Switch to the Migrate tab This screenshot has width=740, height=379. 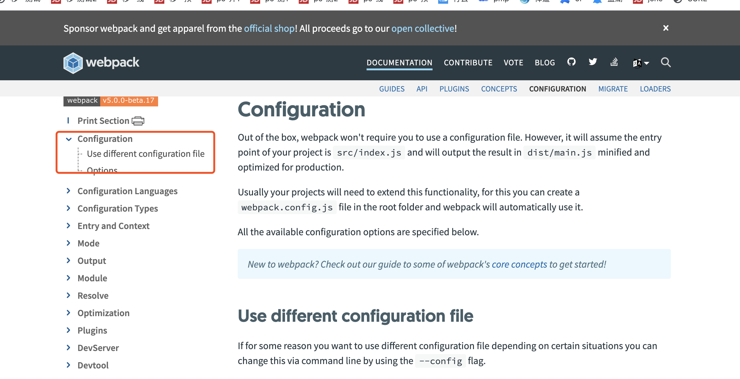[x=613, y=89]
